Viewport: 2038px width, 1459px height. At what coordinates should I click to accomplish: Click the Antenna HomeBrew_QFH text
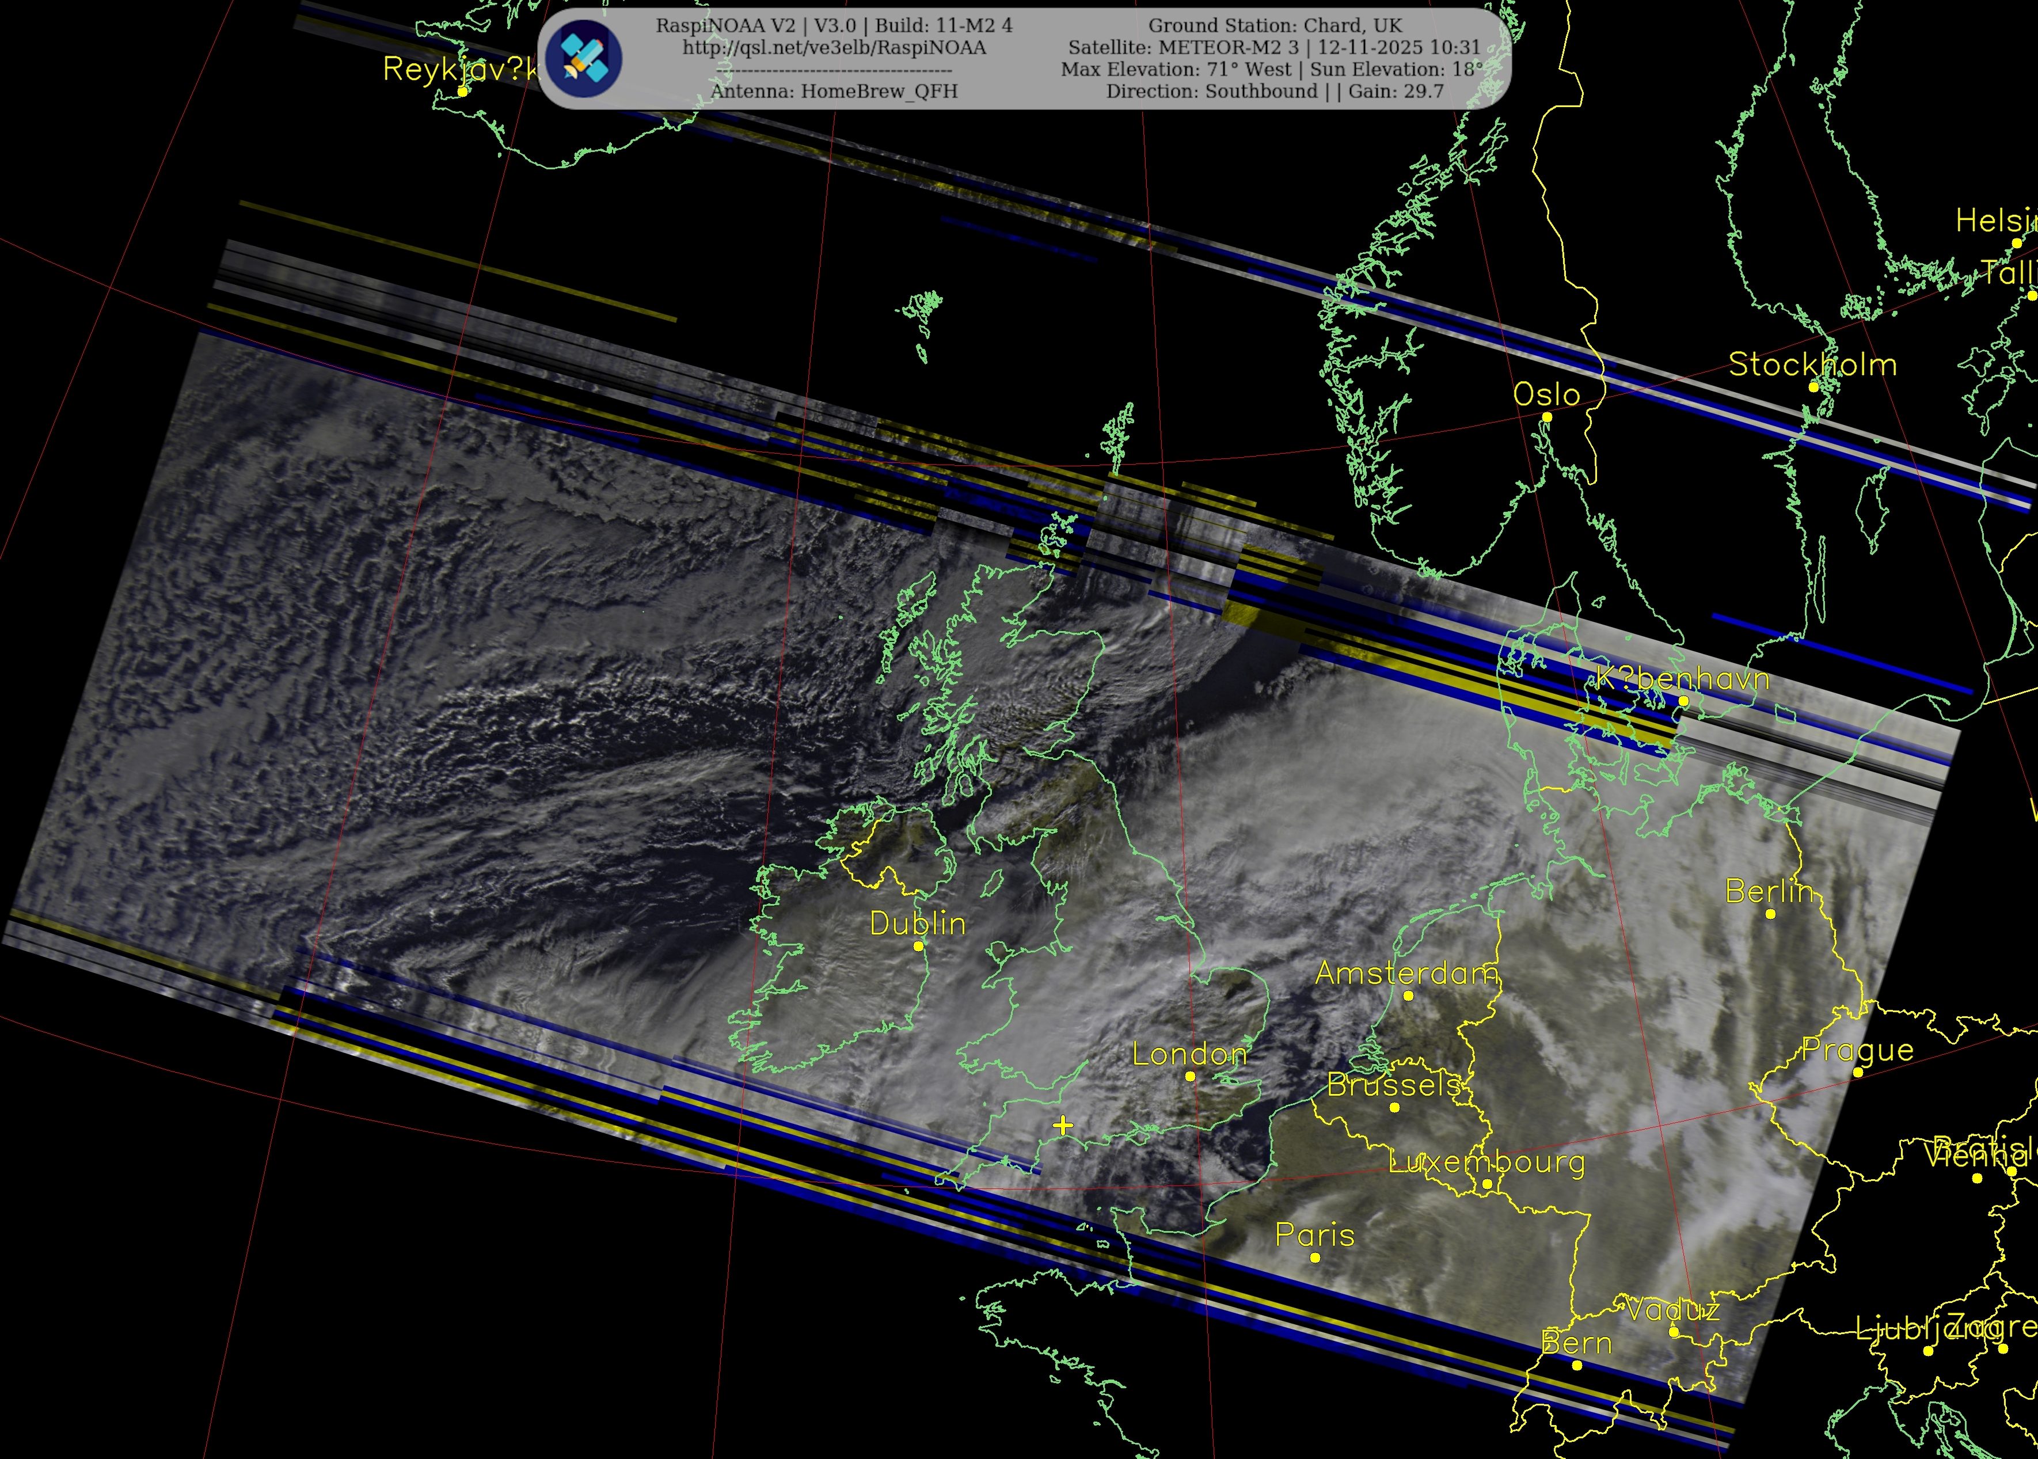tap(834, 91)
